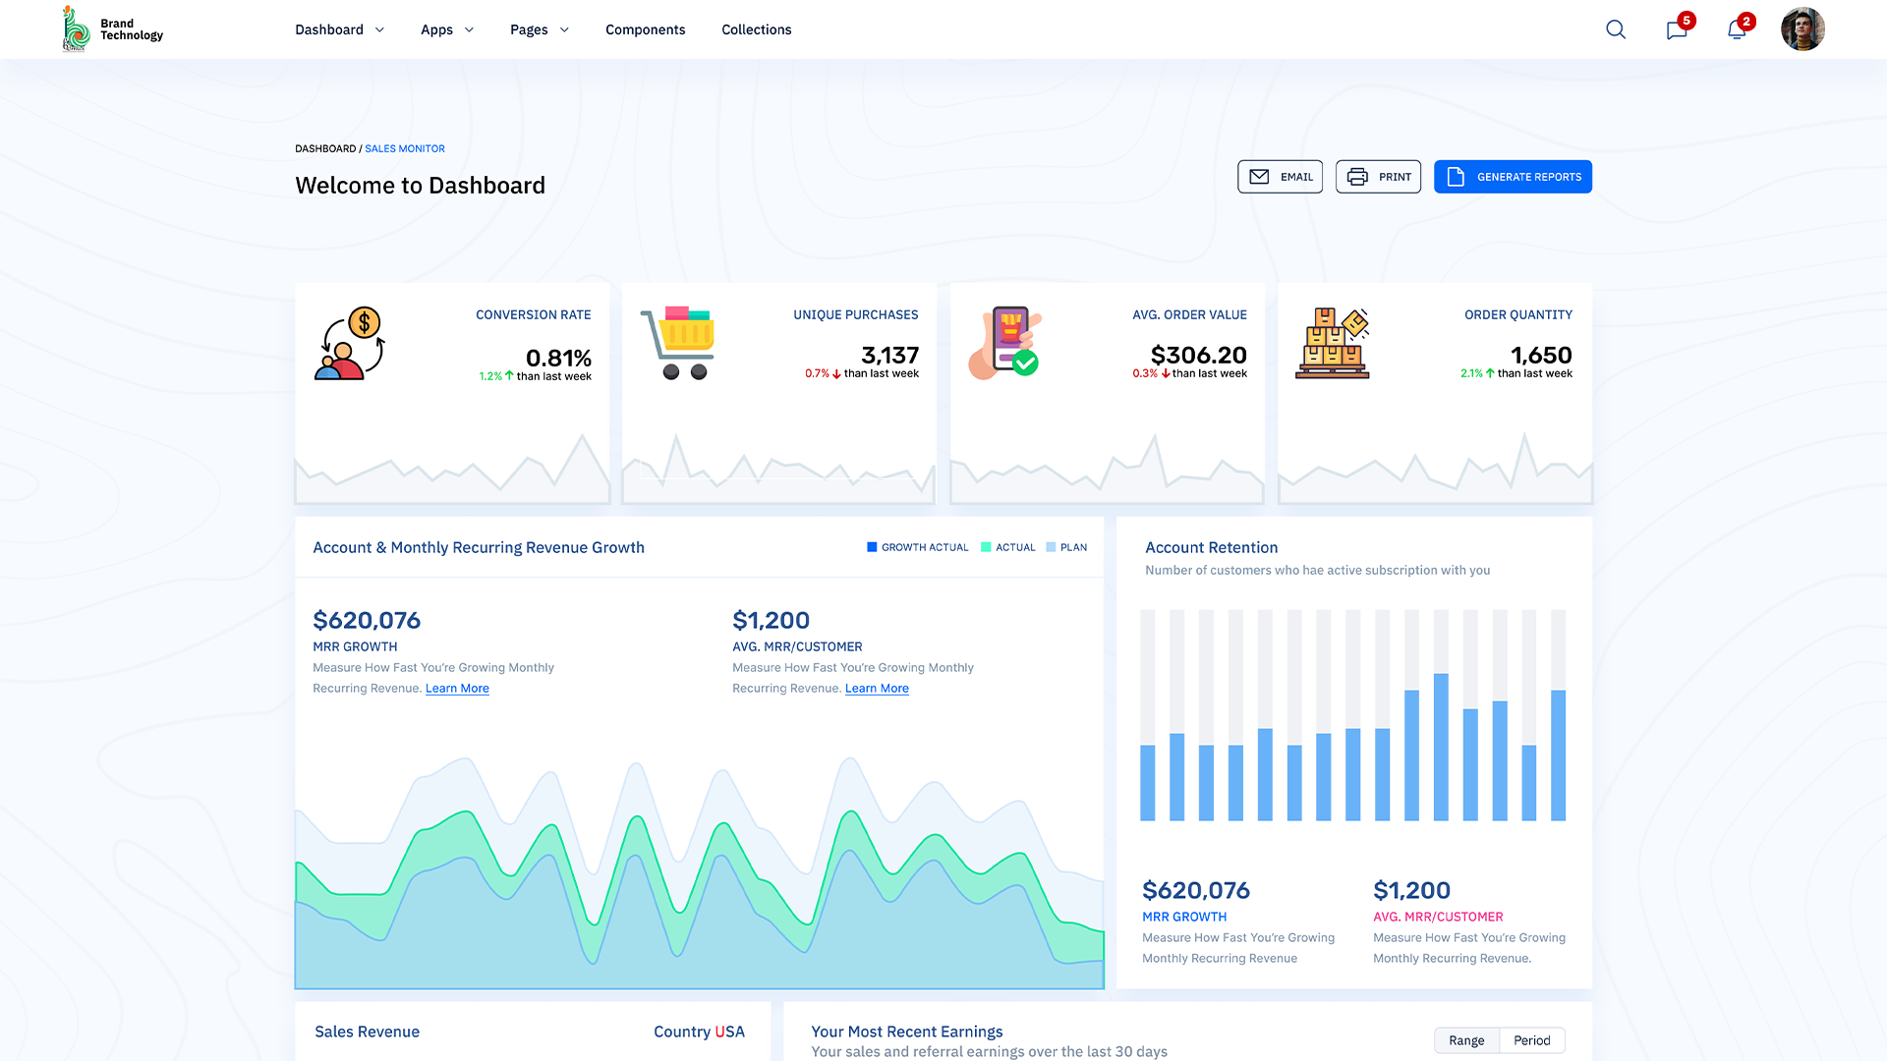Switch to the Period tab in Recent Earnings
This screenshot has height=1061, width=1887.
[x=1530, y=1039]
